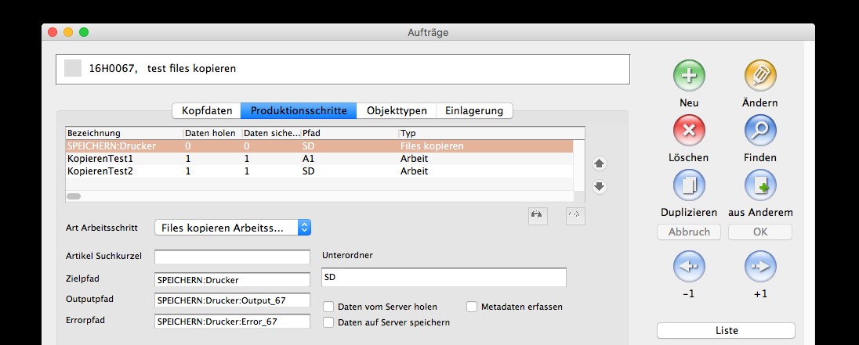Image resolution: width=859 pixels, height=345 pixels.
Task: Click the Ändern pencil icon
Action: click(759, 75)
